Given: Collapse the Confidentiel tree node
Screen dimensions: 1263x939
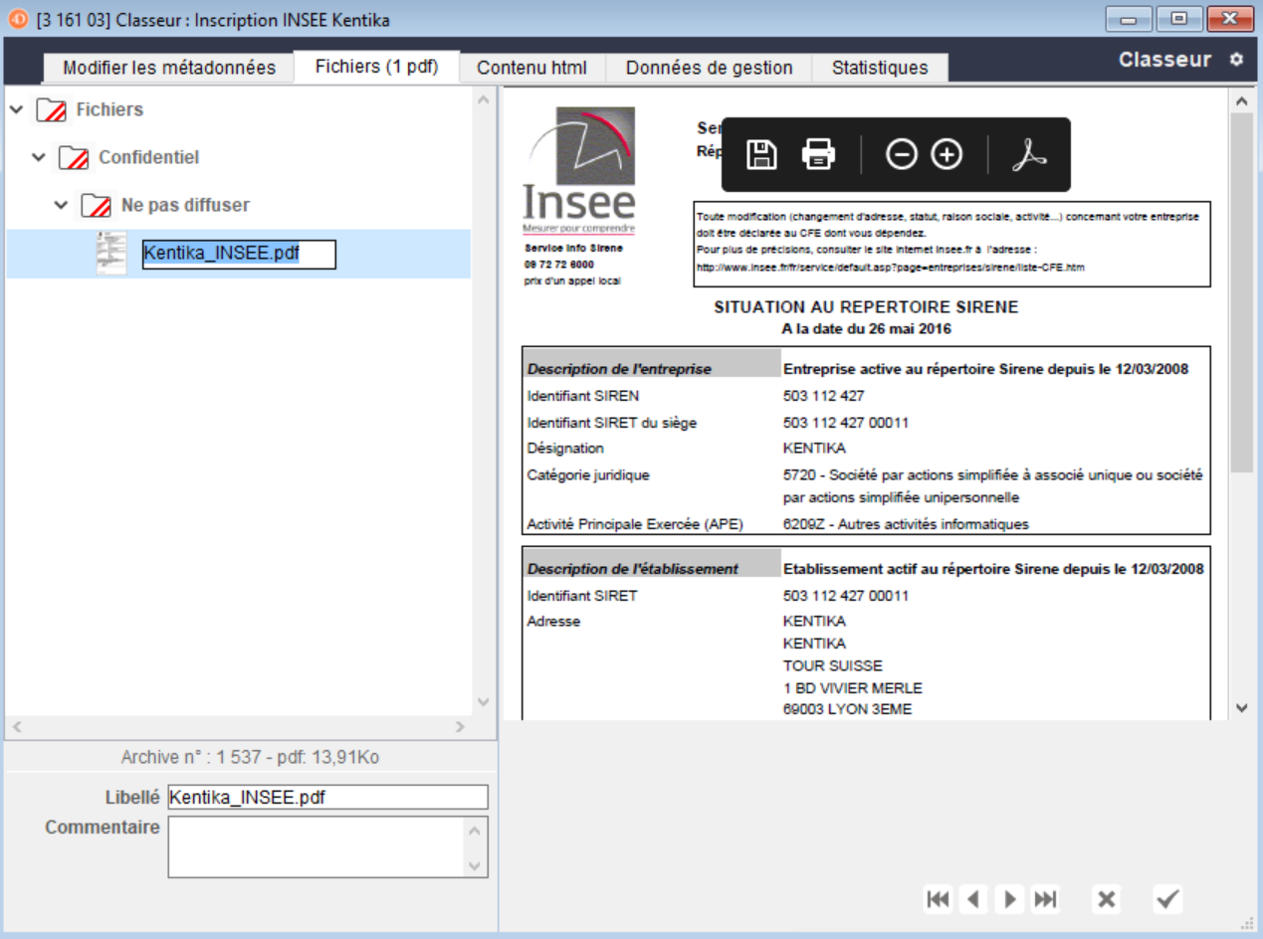Looking at the screenshot, I should [39, 157].
